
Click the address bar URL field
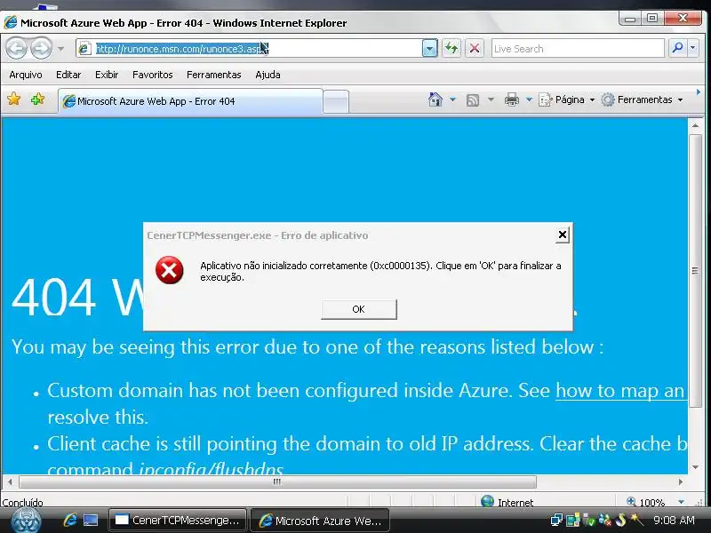250,49
